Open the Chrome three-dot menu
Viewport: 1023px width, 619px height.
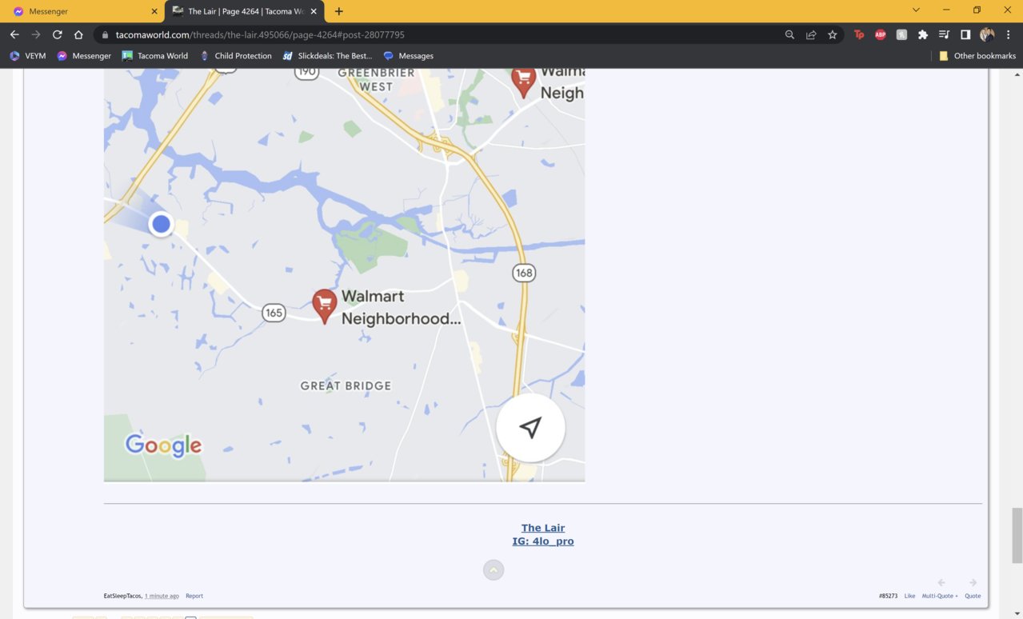point(1009,34)
